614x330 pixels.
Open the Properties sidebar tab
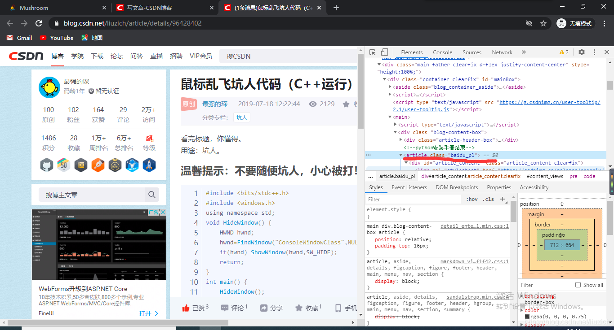coord(499,187)
